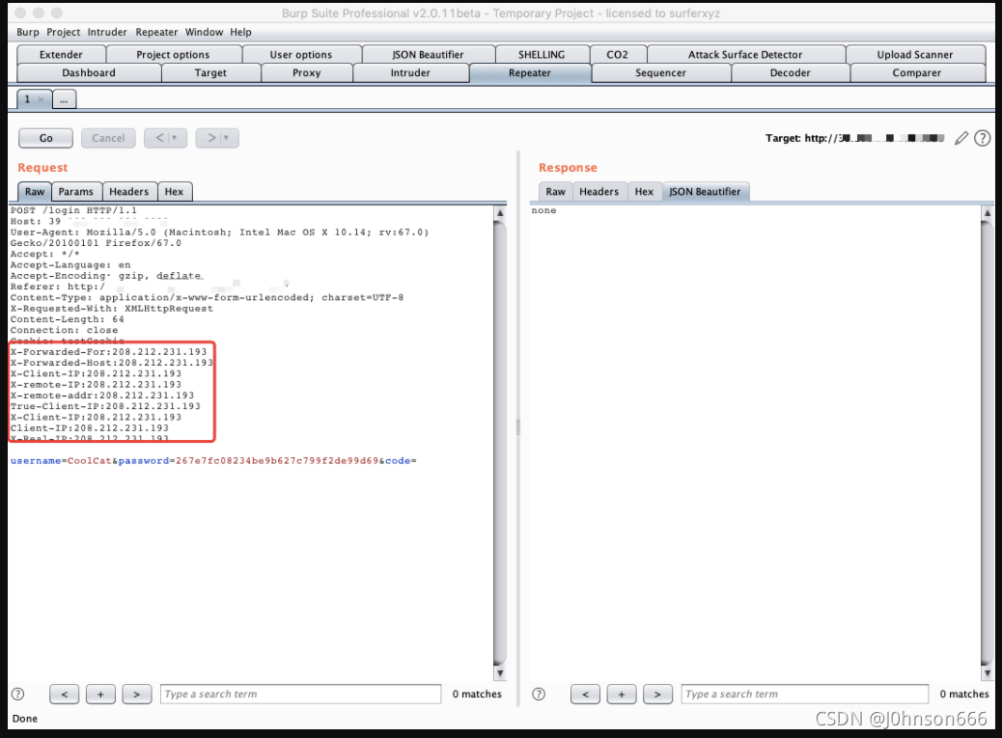Image resolution: width=1002 pixels, height=738 pixels.
Task: Select the response Headers tab
Action: click(x=598, y=192)
